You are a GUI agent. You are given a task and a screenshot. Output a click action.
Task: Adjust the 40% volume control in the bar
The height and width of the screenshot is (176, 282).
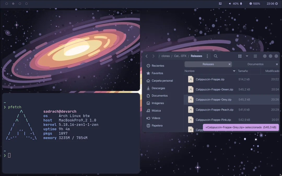(234, 4)
